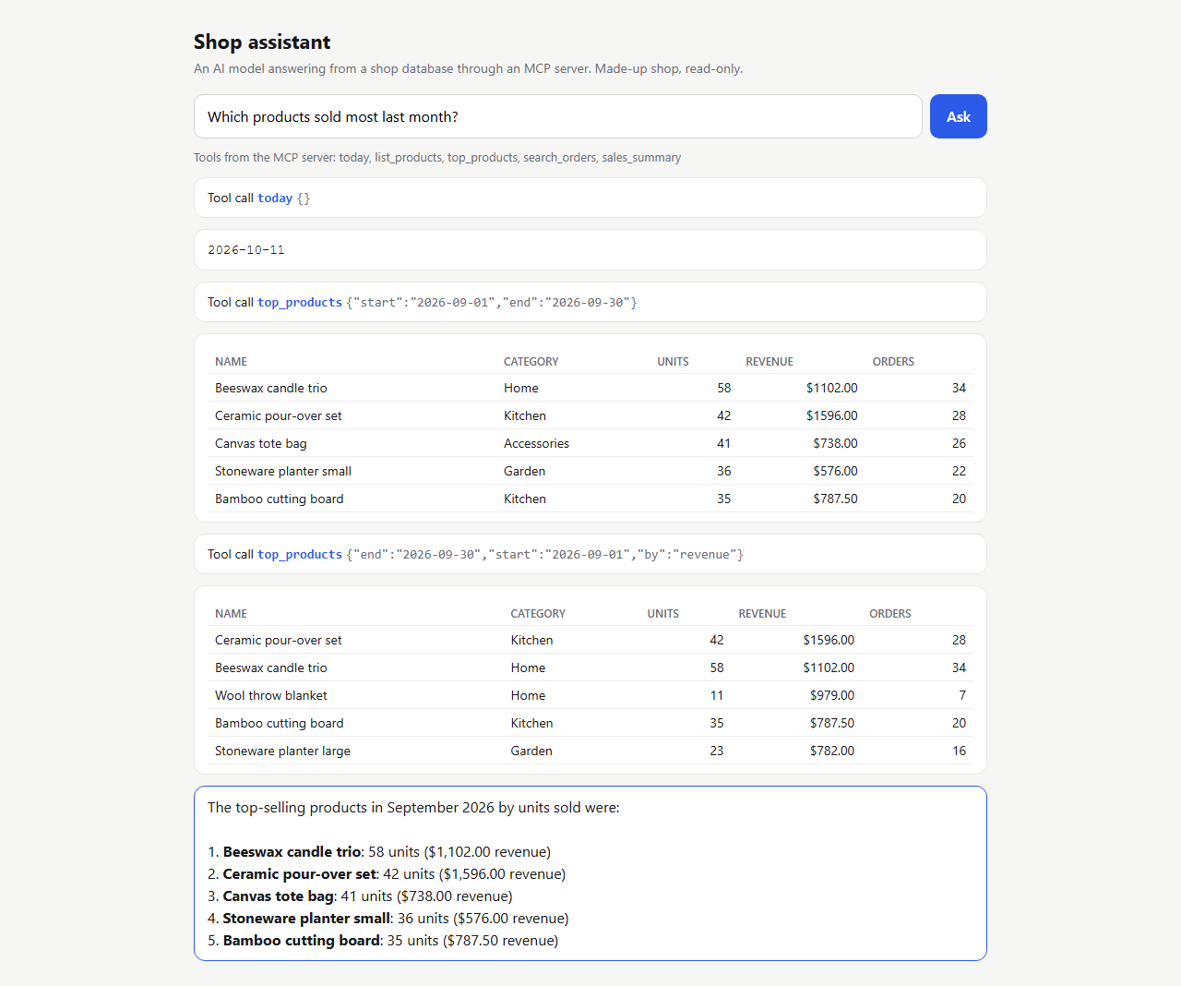1181x986 pixels.
Task: Click the "$738.00" revenue cell in the table
Action: pos(835,443)
